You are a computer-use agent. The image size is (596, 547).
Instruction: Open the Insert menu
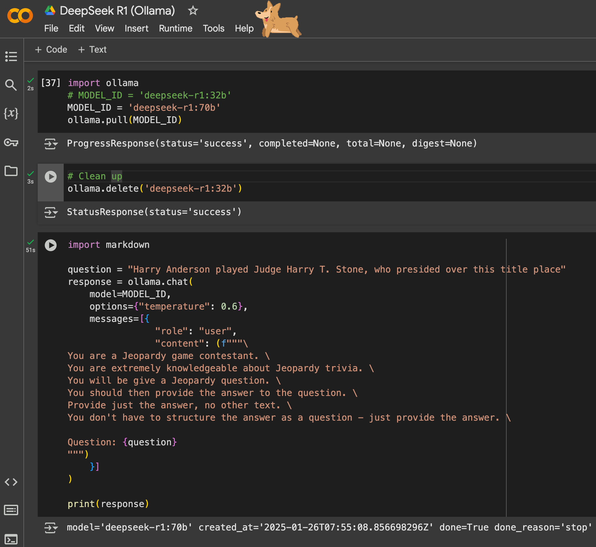coord(136,29)
